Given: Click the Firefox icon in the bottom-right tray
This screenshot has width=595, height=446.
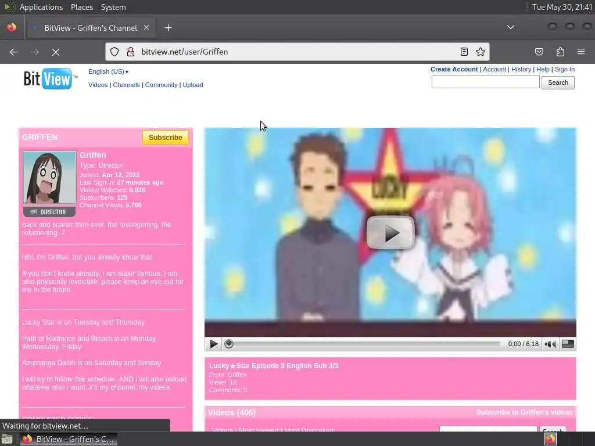Looking at the screenshot, I should (550, 439).
